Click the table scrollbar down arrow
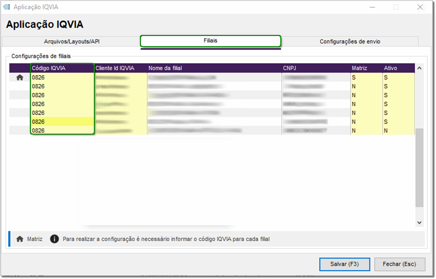This screenshot has height=279, width=436. point(419,222)
